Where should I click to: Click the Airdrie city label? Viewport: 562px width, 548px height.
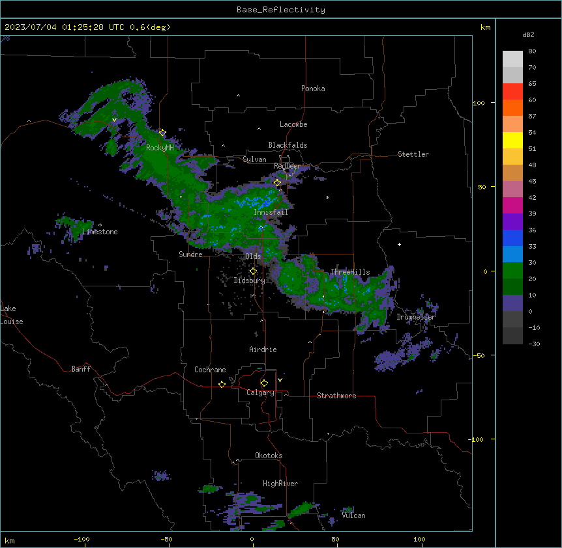coord(263,349)
